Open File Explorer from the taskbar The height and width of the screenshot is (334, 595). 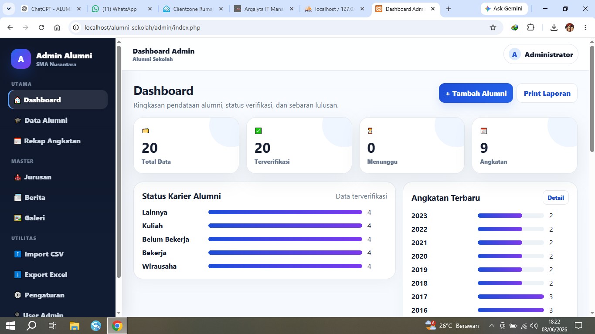pos(75,325)
